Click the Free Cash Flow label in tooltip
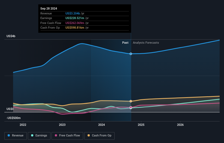Screen dimensions: 224x143 tap(51, 23)
